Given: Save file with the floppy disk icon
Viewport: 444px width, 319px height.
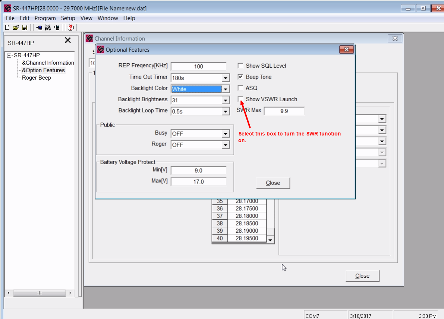Looking at the screenshot, I should click(25, 28).
